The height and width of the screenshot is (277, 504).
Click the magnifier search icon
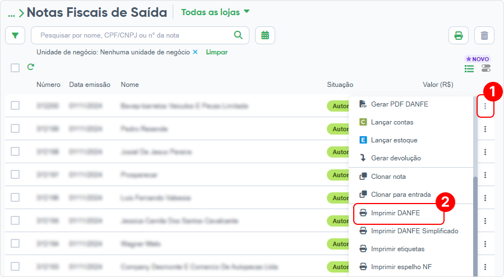tap(238, 35)
